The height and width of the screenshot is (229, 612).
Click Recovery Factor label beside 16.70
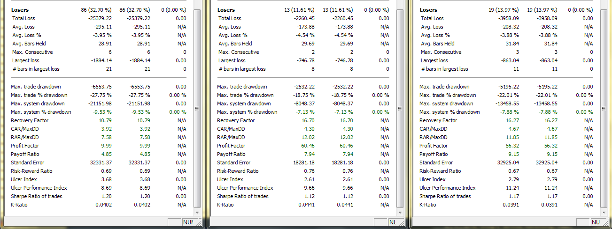(x=236, y=120)
